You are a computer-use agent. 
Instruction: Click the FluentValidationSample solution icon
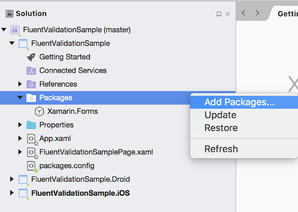coord(15,30)
